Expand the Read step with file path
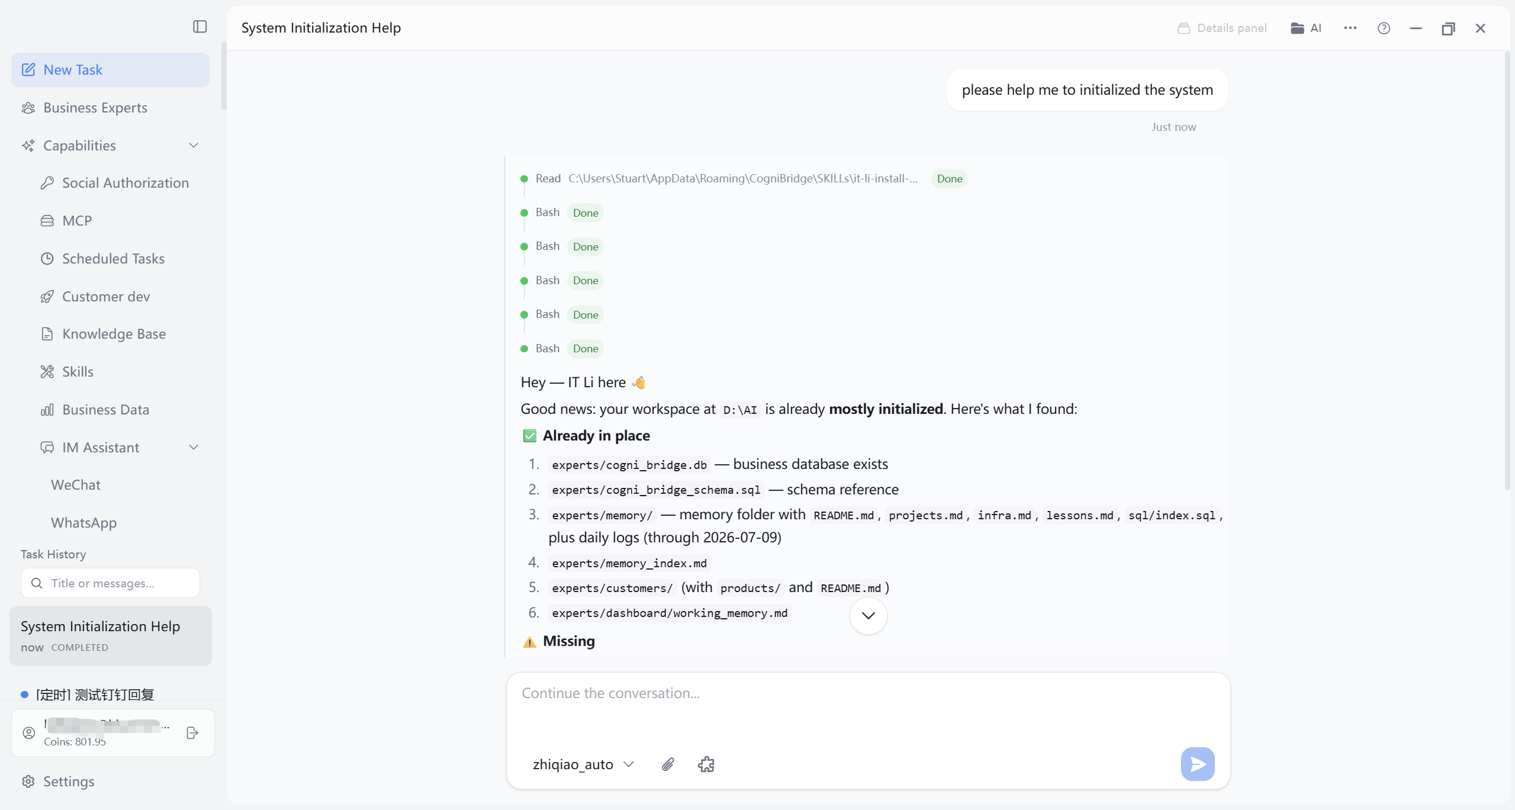 point(726,179)
